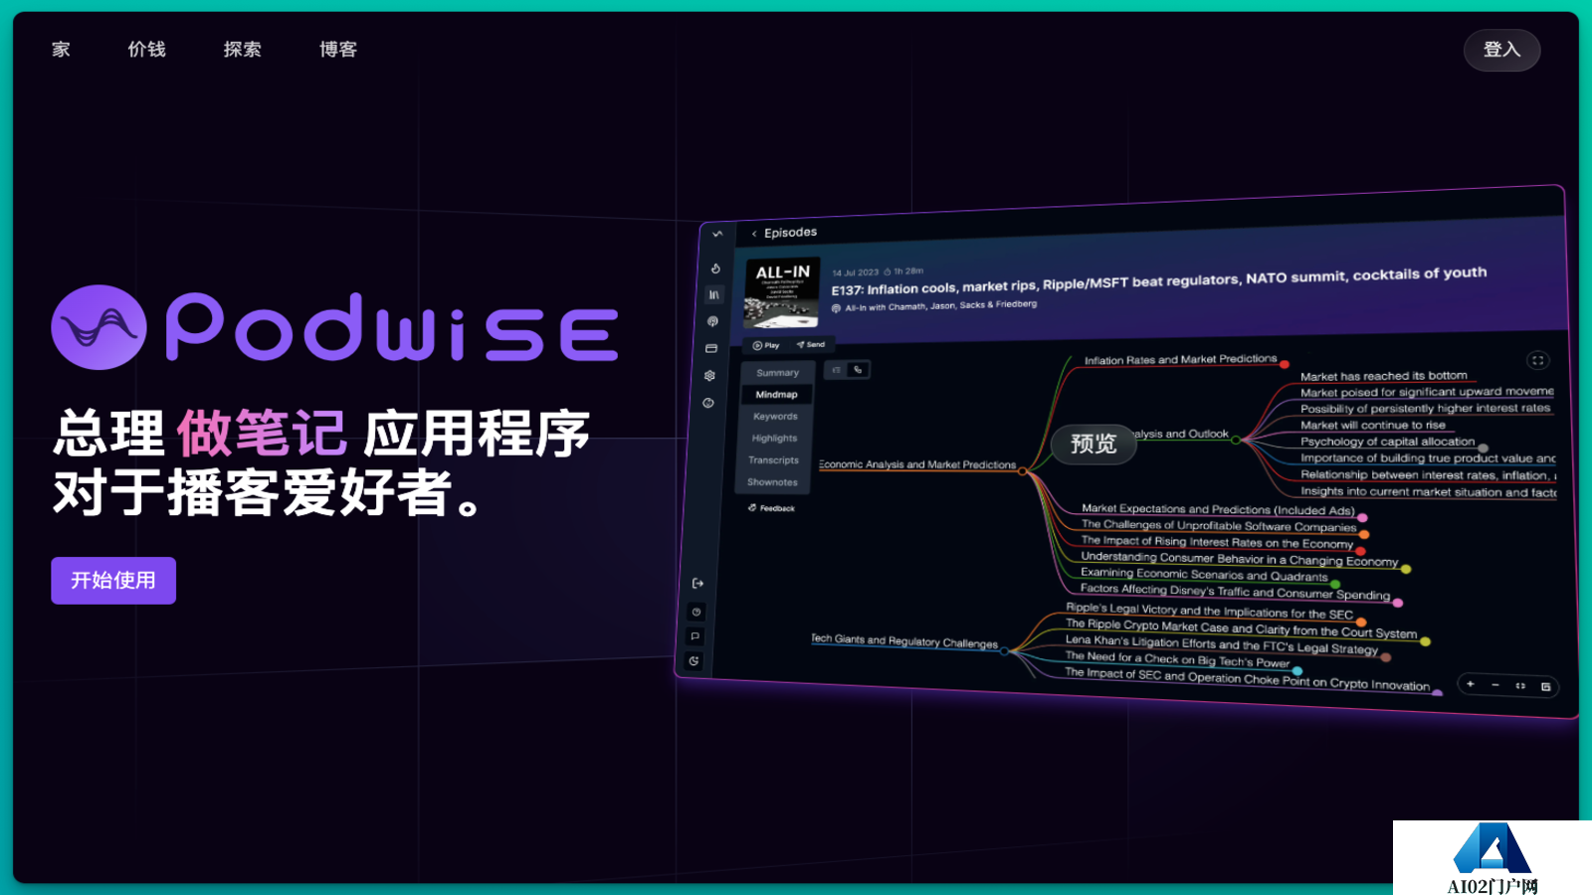This screenshot has width=1592, height=895.
Task: Expand Challenges of Unprofitable Software Companies dot
Action: (1364, 534)
